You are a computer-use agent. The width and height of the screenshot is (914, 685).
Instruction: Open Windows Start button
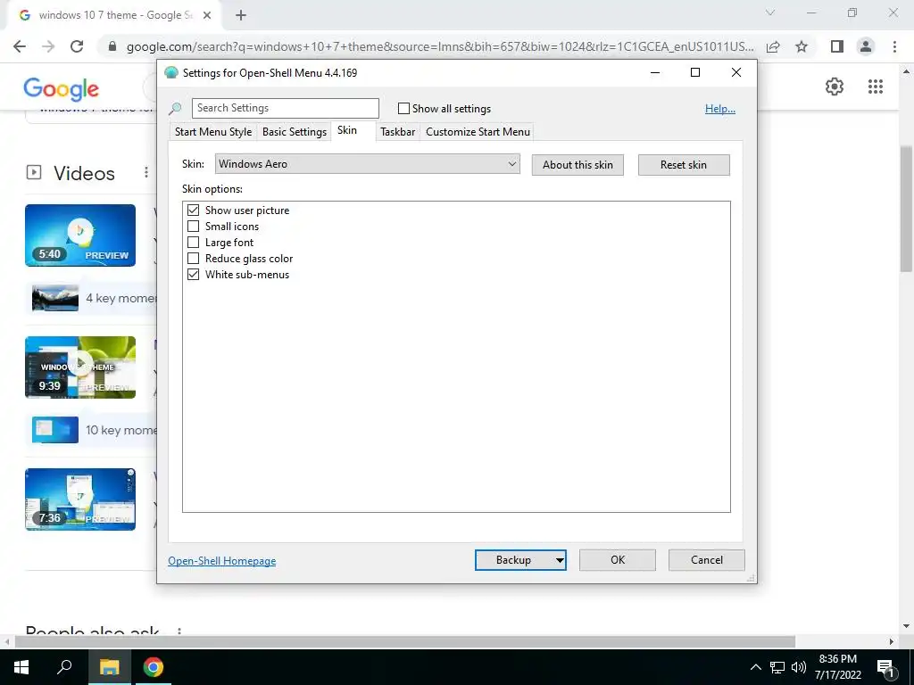[21, 667]
